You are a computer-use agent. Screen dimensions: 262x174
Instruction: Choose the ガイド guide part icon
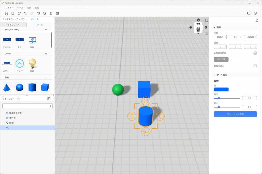point(19,63)
